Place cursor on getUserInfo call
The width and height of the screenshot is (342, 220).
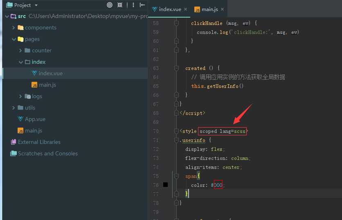223,86
